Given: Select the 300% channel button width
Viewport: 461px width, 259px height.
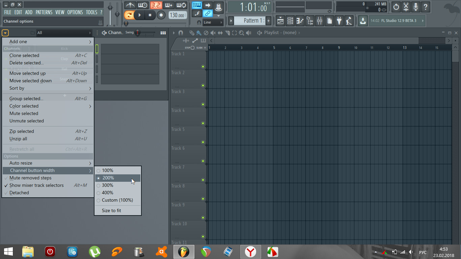Looking at the screenshot, I should click(x=108, y=185).
